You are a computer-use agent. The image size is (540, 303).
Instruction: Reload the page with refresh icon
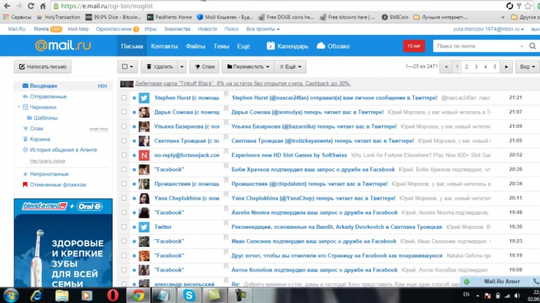(x=31, y=6)
